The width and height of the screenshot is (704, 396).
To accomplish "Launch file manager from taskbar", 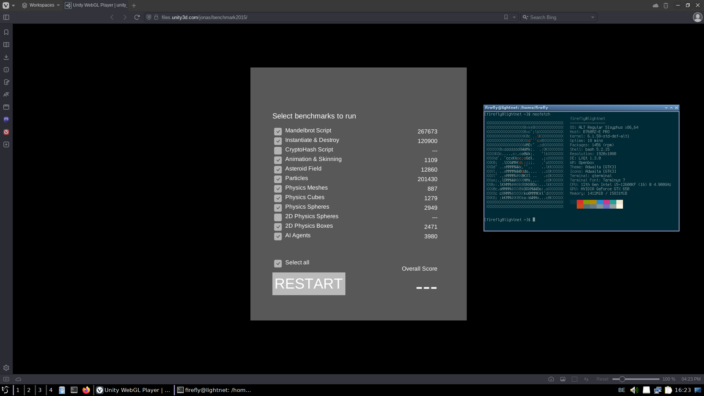I will click(x=62, y=390).
